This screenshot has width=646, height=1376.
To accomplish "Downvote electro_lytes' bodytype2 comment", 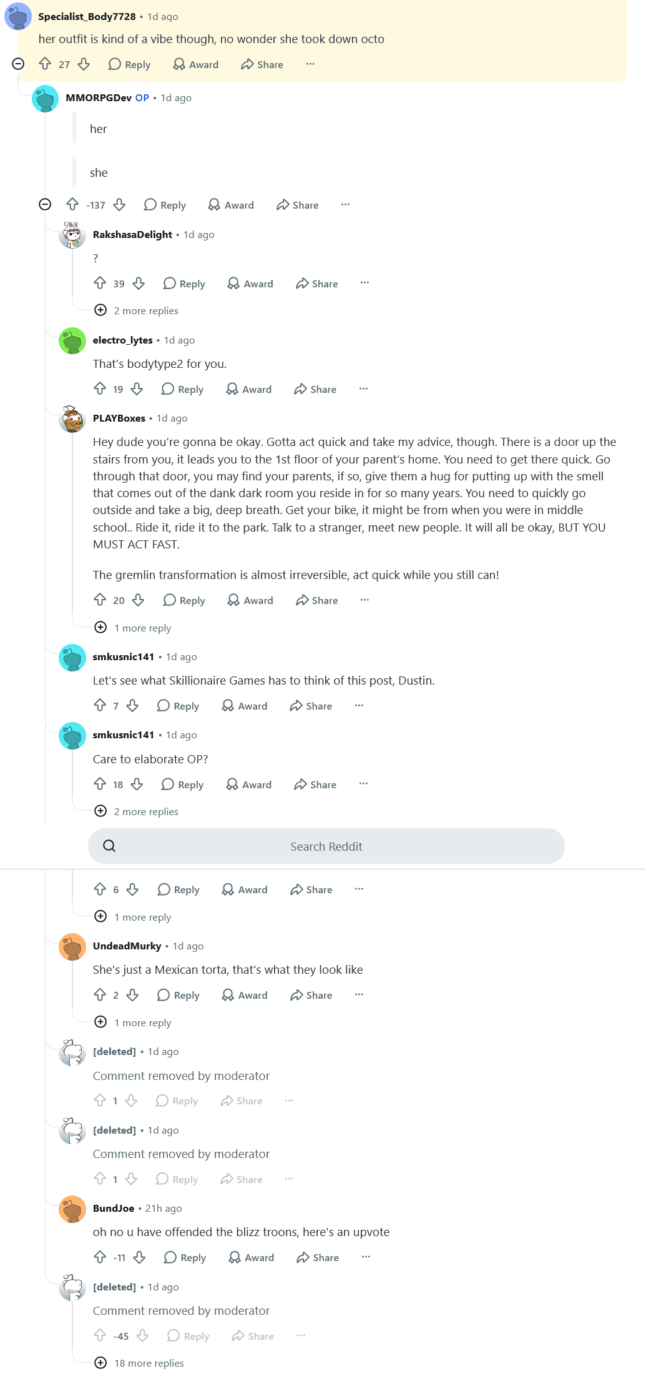I will 137,389.
